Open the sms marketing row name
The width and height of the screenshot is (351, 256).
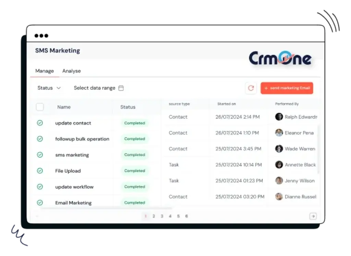point(72,155)
